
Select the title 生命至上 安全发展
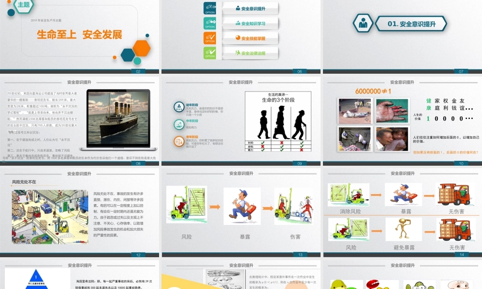pyautogui.click(x=80, y=34)
